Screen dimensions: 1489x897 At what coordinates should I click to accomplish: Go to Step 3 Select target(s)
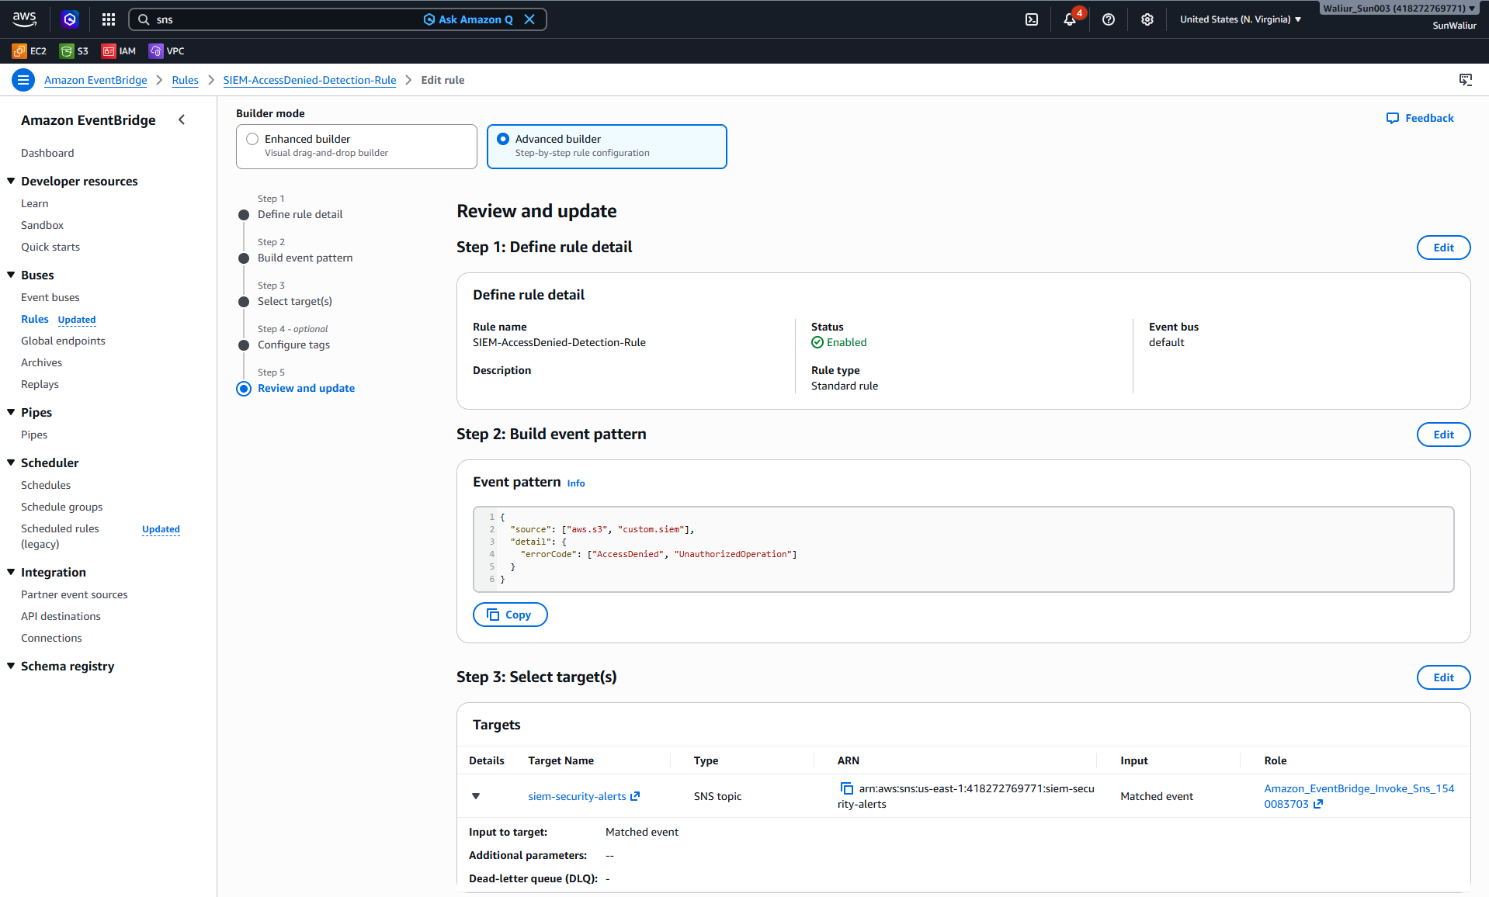coord(295,301)
